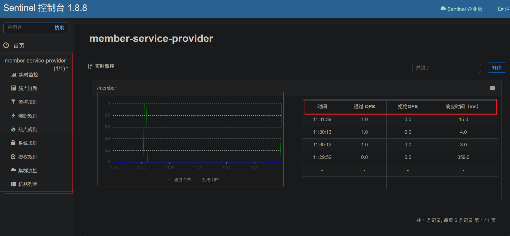Click the lock icon for 系统规则
This screenshot has height=236, width=510.
[x=13, y=143]
